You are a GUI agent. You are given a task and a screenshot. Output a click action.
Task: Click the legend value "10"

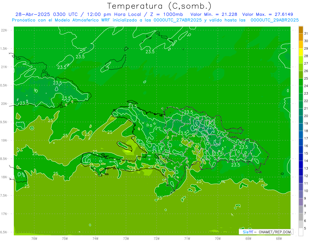pyautogui.click(x=306, y=191)
